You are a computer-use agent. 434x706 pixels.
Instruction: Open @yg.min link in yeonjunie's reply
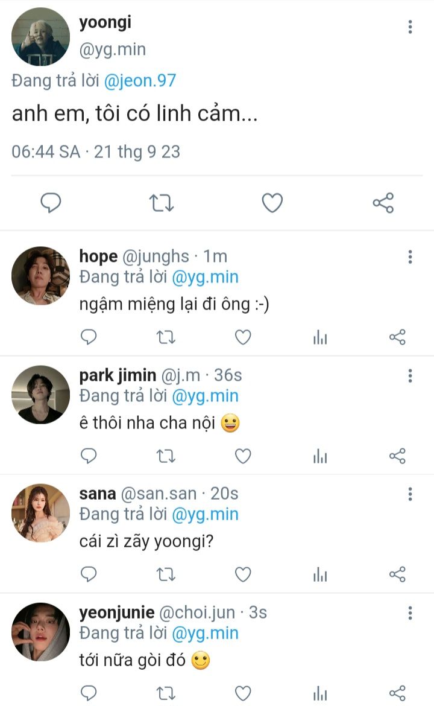point(206,633)
